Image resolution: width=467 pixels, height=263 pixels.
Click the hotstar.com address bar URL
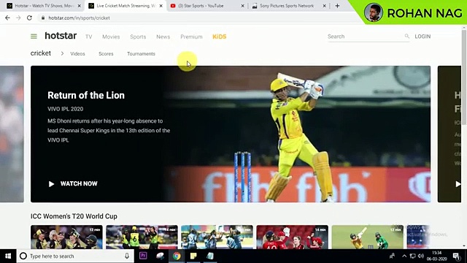79,18
